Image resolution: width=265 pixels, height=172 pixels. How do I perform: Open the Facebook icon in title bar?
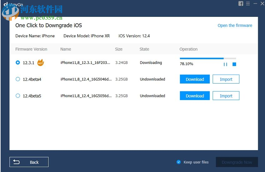[241, 3]
